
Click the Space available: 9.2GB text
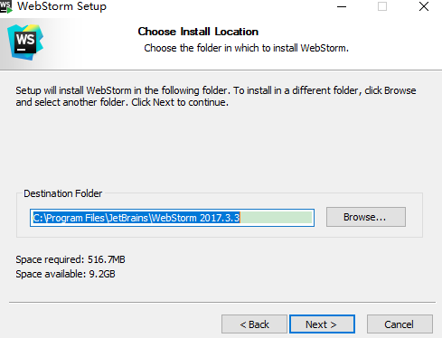coord(65,274)
